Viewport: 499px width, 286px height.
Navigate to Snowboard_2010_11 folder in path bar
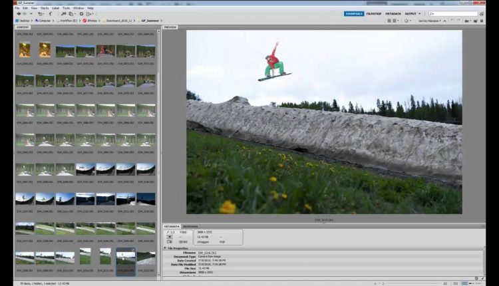tap(117, 21)
